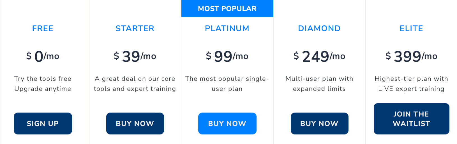Select the FREE plan heading
Screen dimensions: 457x144
point(43,28)
